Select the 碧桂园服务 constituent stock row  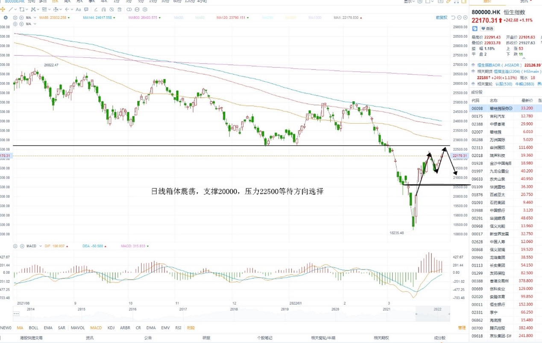[505, 108]
